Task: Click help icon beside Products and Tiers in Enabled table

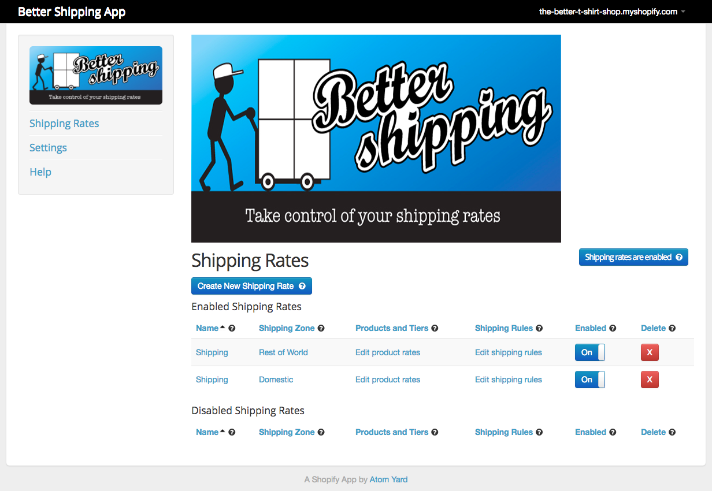Action: click(435, 328)
